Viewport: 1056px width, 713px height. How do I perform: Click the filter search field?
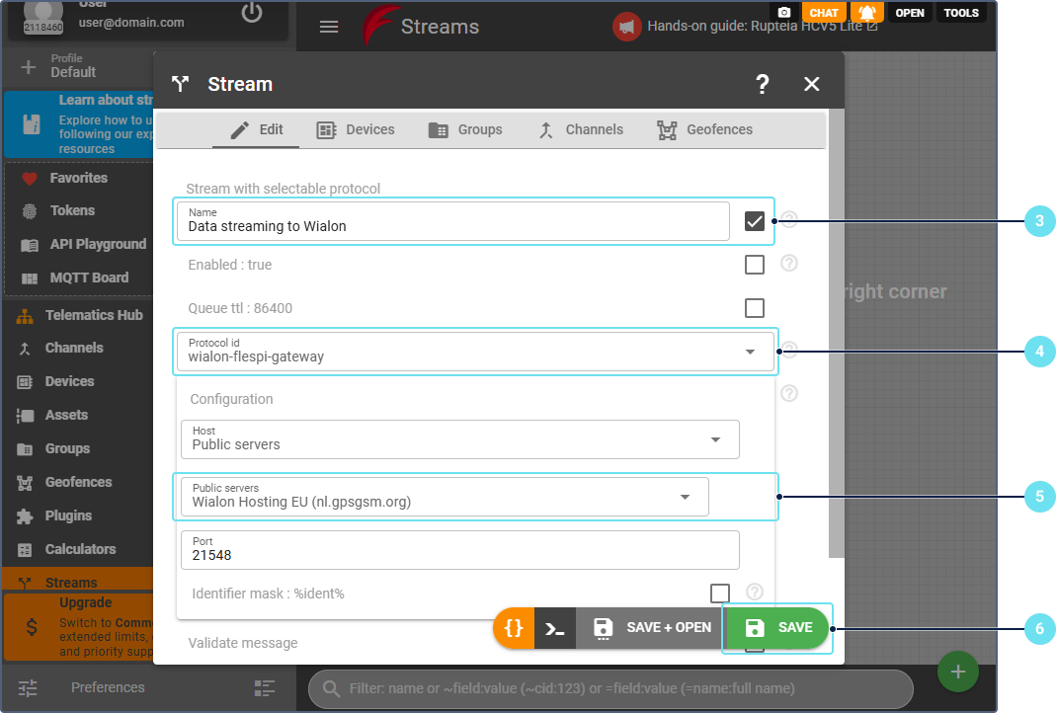[610, 688]
